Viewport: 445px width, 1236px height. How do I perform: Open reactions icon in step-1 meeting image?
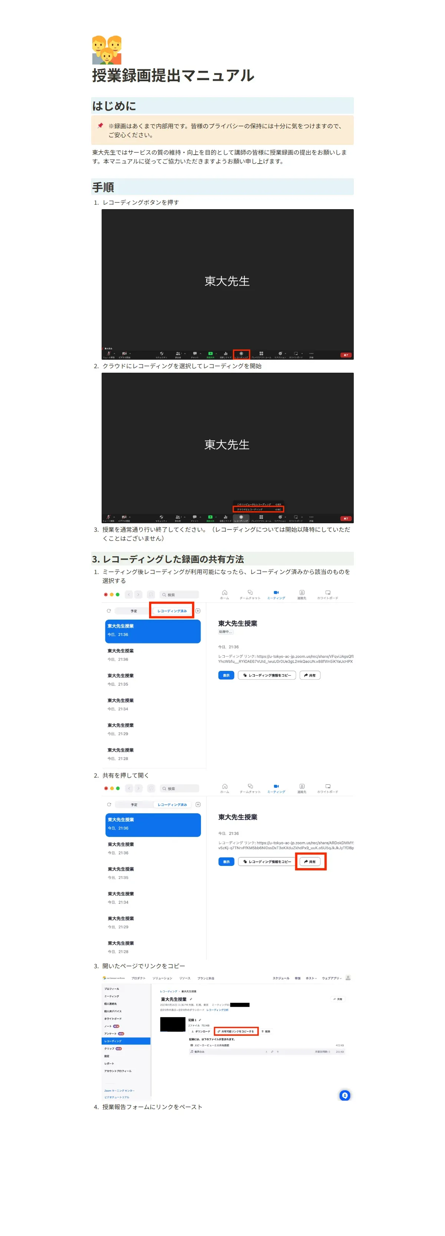(280, 354)
